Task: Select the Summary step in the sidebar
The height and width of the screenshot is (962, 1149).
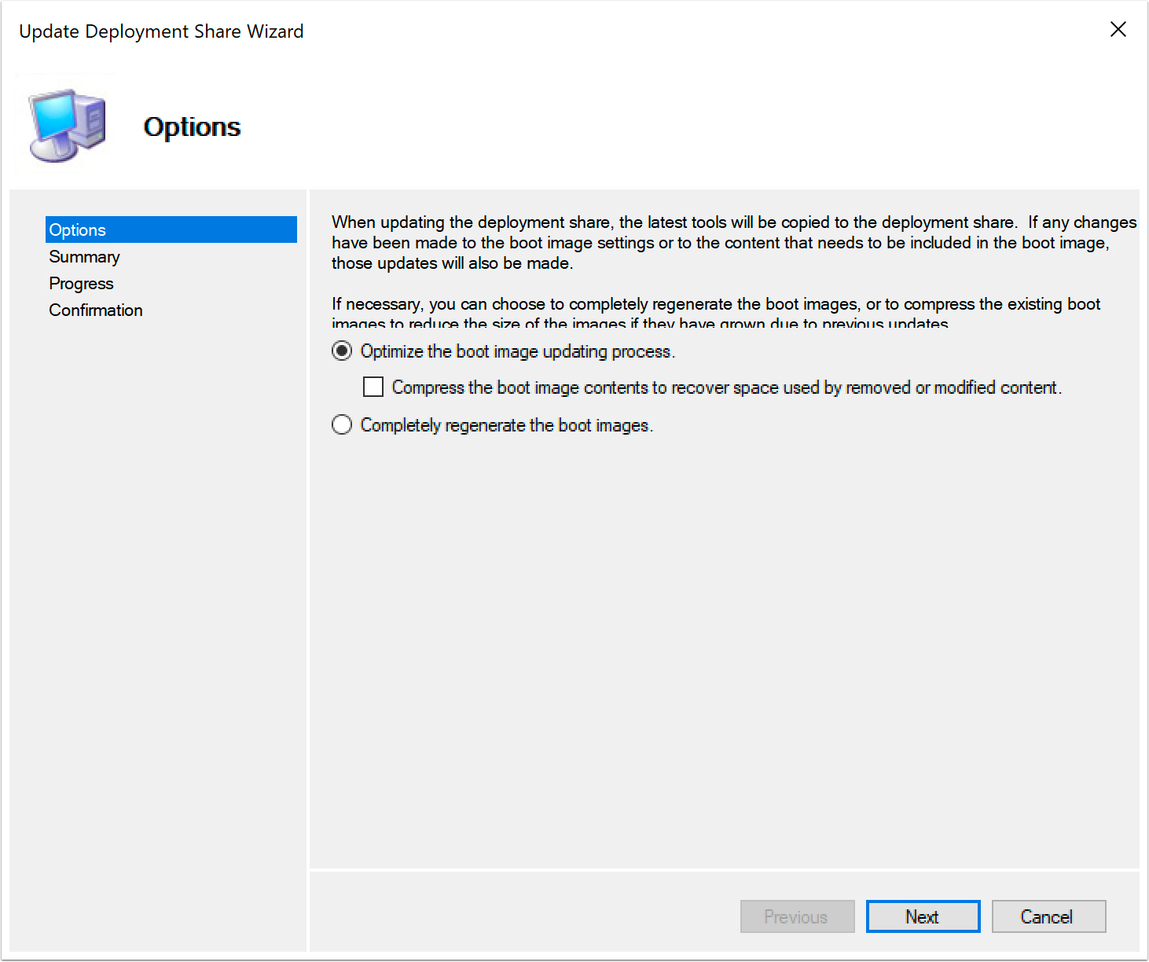Action: (x=84, y=256)
